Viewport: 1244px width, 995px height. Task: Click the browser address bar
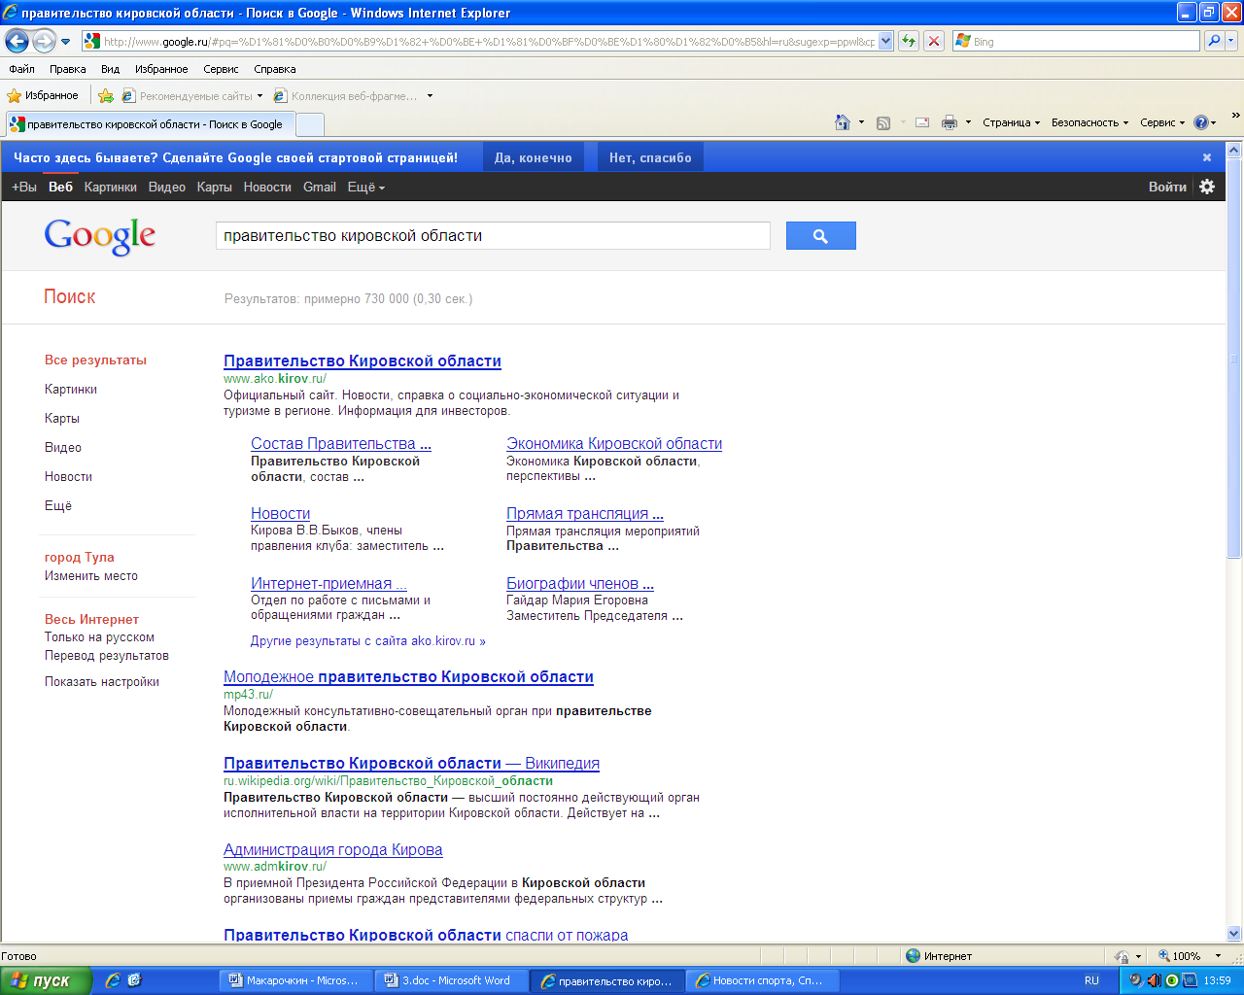coord(486,42)
